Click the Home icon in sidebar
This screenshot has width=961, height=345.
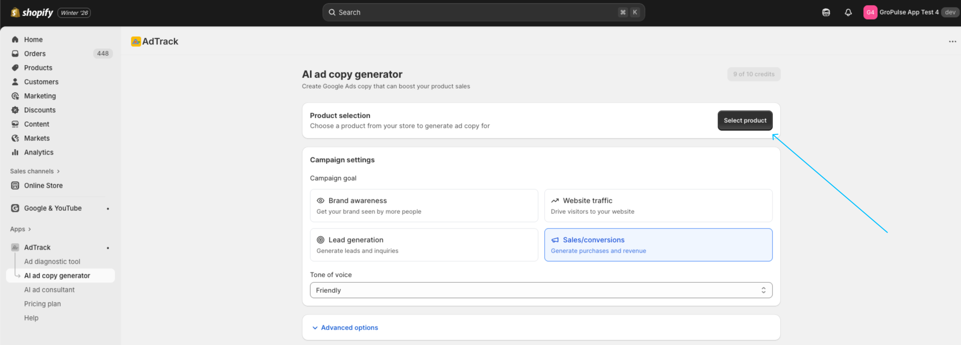[x=15, y=39]
